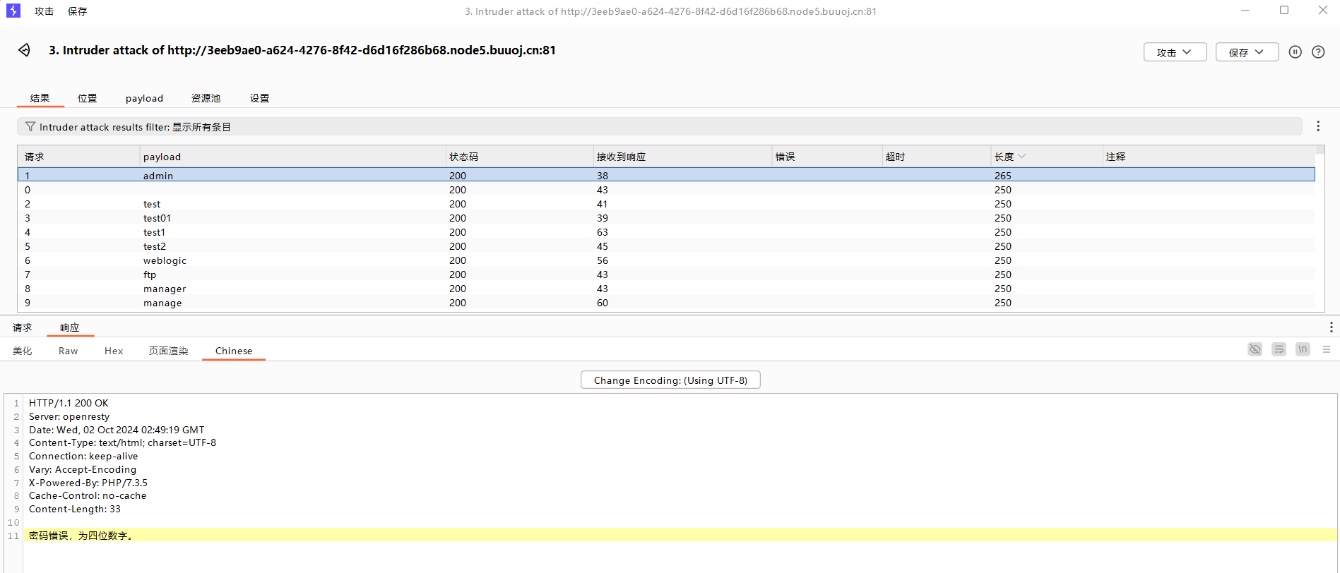The height and width of the screenshot is (573, 1340).
Task: Select the ftp payload row
Action: (666, 275)
